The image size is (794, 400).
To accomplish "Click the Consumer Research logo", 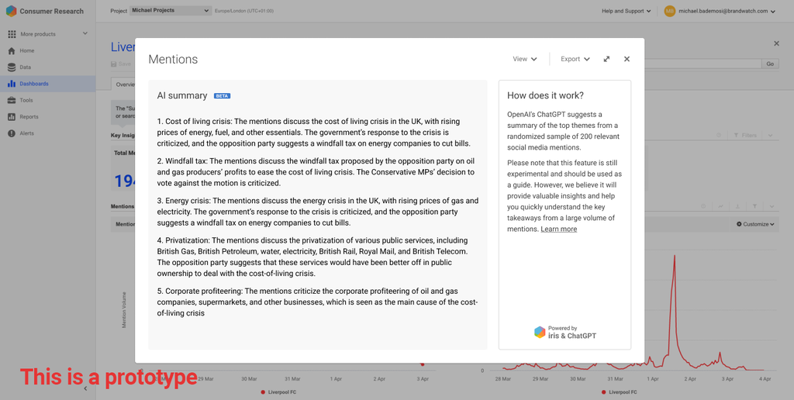I will pyautogui.click(x=11, y=11).
